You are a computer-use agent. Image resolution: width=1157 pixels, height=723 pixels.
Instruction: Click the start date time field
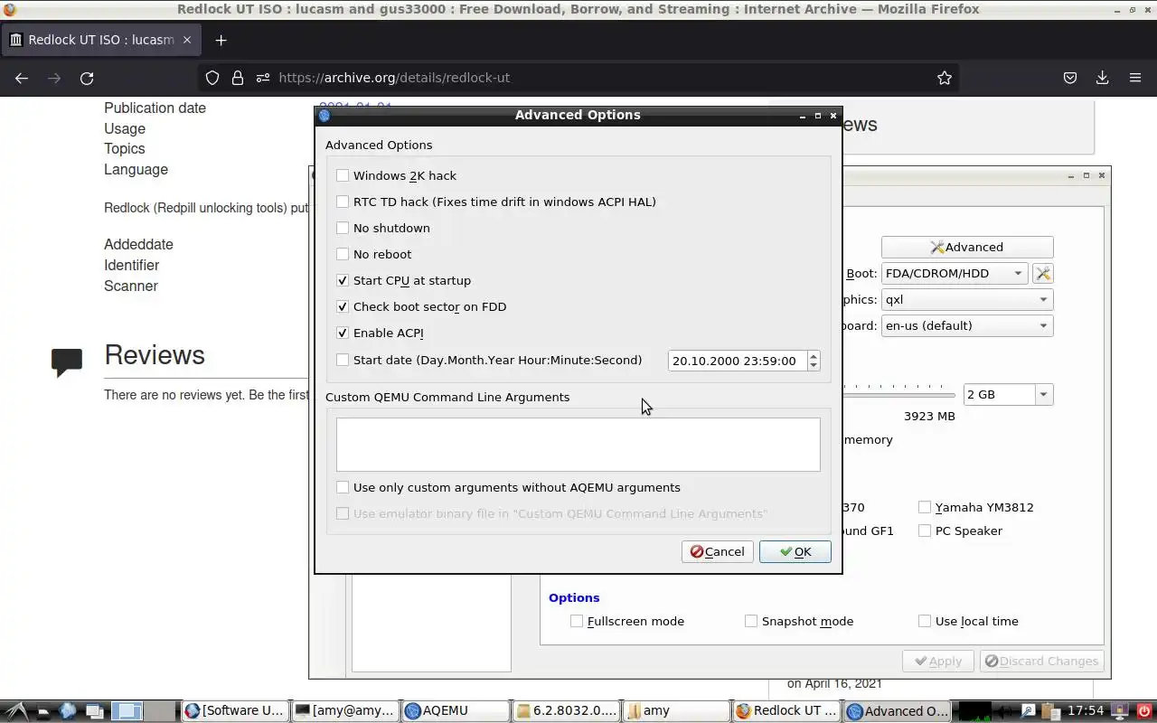(738, 361)
